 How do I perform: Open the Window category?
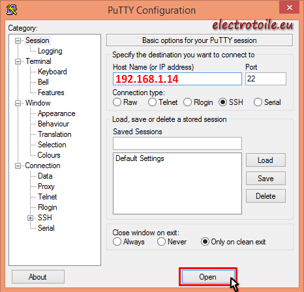coord(38,103)
